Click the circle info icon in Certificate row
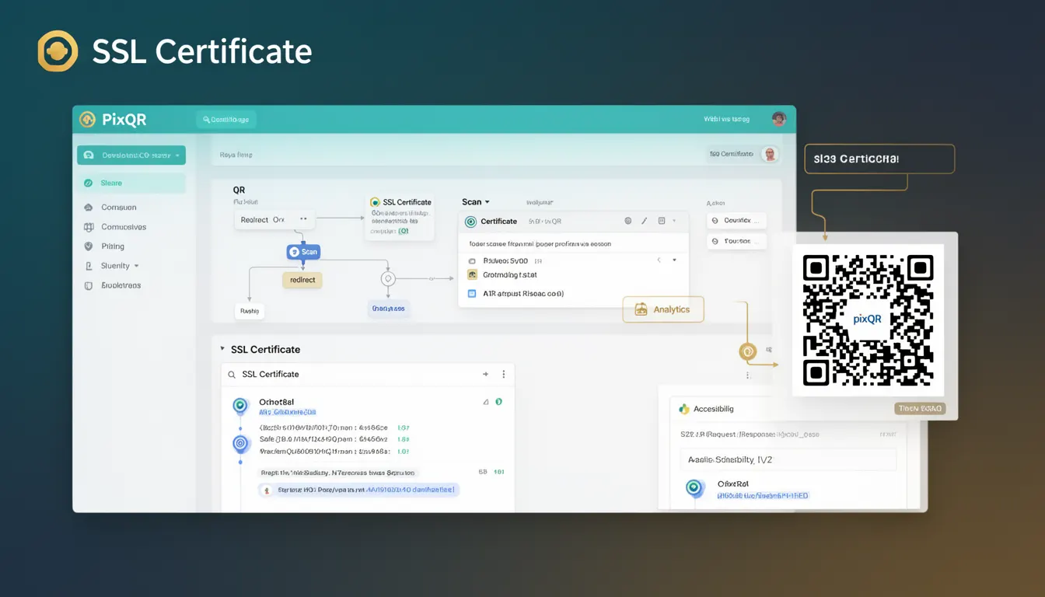1045x597 pixels. tap(627, 222)
